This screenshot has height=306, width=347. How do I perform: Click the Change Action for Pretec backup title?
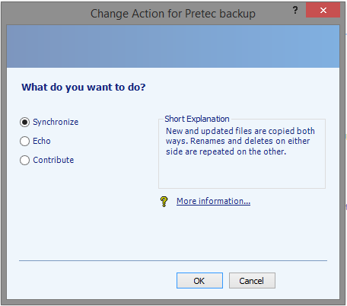click(173, 14)
